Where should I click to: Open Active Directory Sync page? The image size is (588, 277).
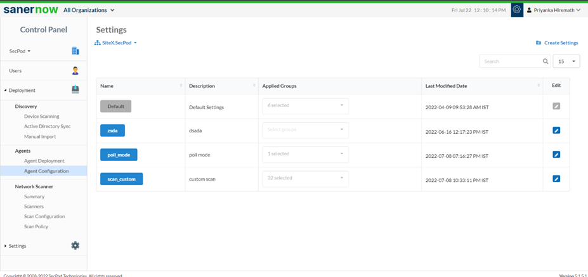click(x=47, y=126)
